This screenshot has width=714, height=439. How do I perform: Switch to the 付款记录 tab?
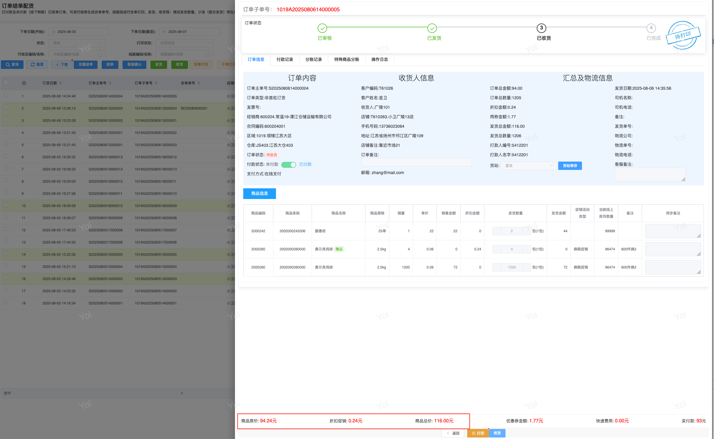pyautogui.click(x=285, y=59)
